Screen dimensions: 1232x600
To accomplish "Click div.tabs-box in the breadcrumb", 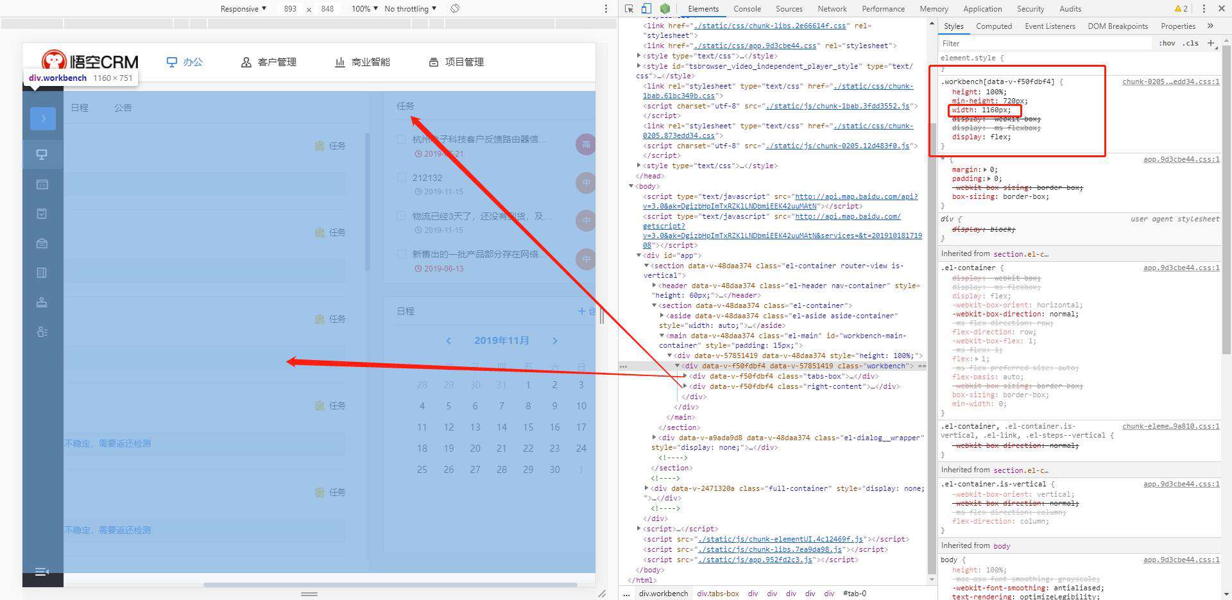I will coord(718,594).
